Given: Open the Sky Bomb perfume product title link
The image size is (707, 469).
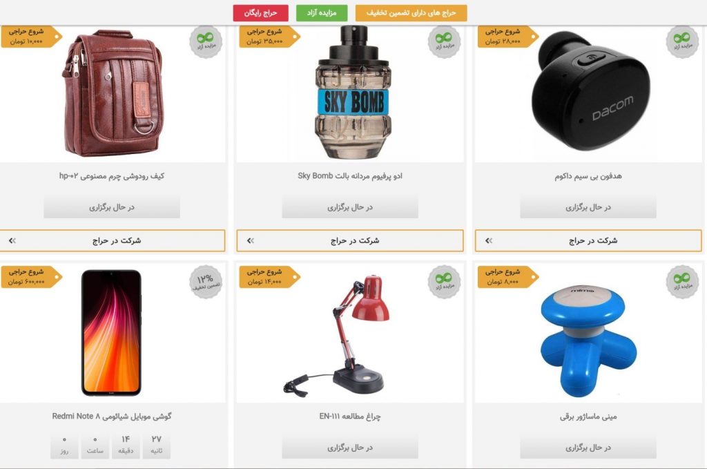Looking at the screenshot, I should 350,176.
